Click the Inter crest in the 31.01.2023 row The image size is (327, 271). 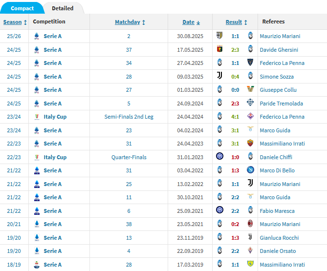pos(219,157)
